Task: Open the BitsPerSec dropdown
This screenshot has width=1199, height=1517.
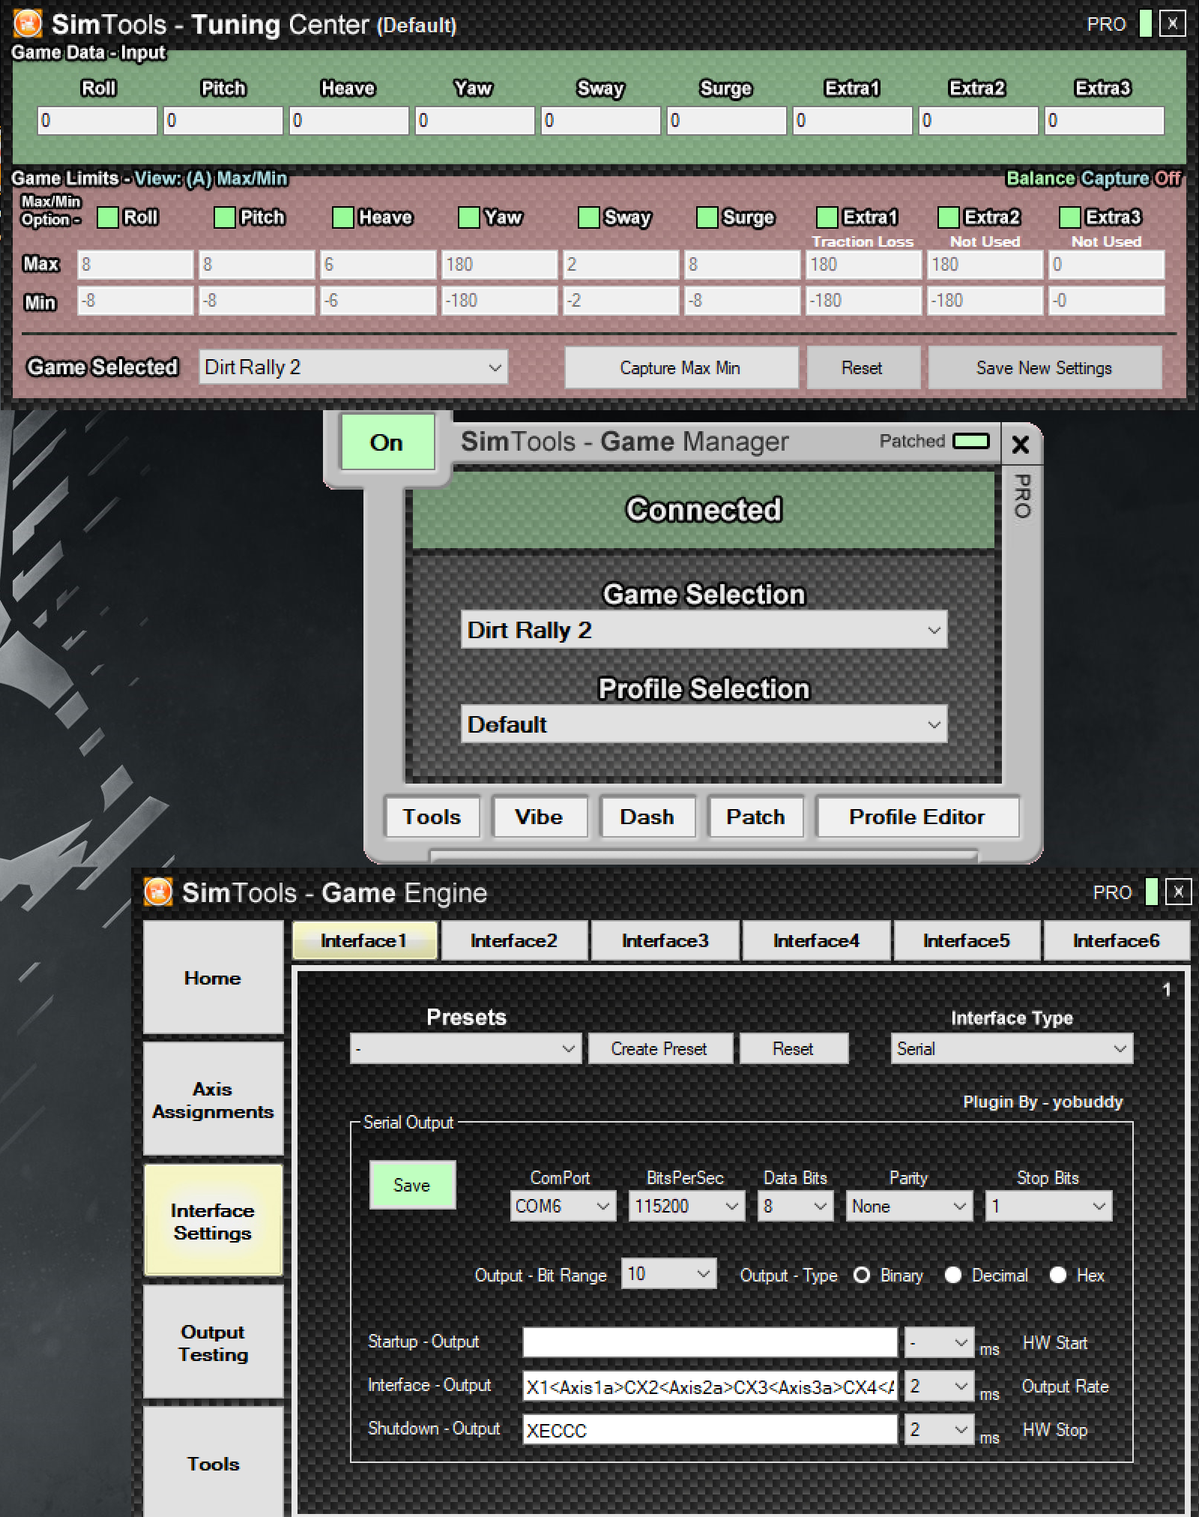Action: pos(686,1206)
